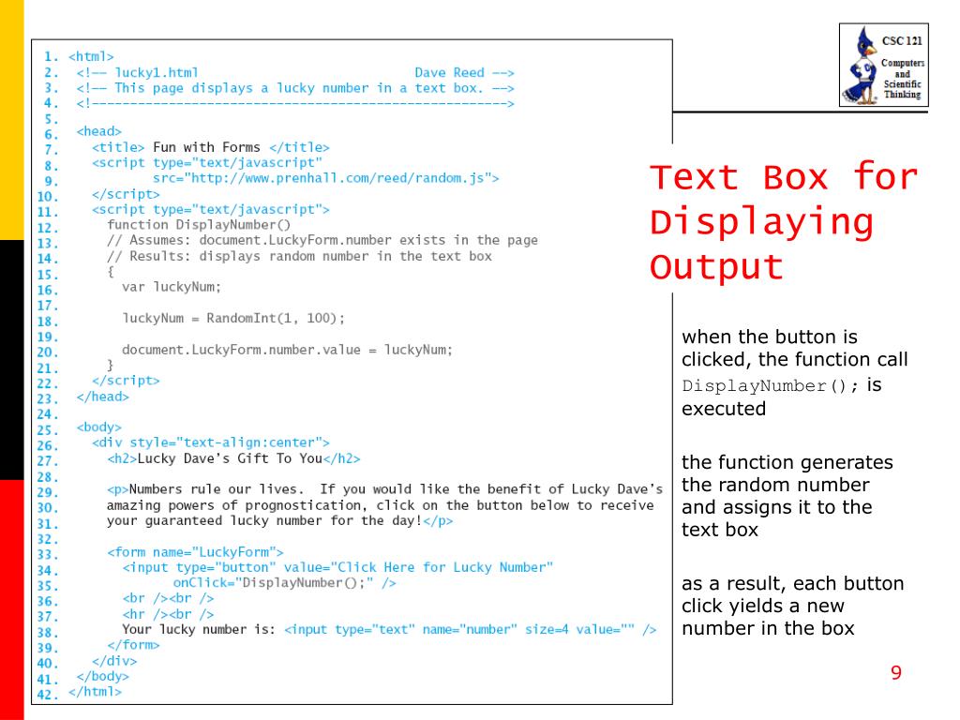Click the "</head>" tag on line 23

[x=103, y=397]
